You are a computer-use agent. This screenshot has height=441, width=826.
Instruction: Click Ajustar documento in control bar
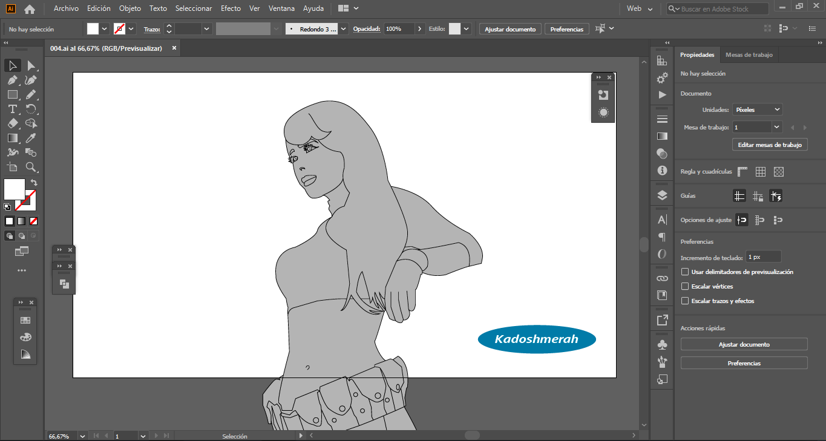tap(510, 29)
